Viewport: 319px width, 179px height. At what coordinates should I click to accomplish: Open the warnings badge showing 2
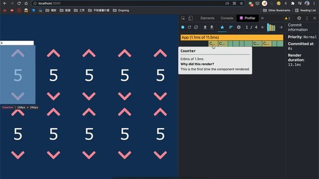[x=288, y=18]
